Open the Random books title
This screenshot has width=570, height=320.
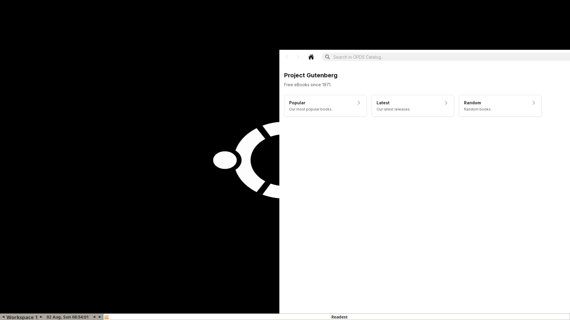[x=472, y=103]
